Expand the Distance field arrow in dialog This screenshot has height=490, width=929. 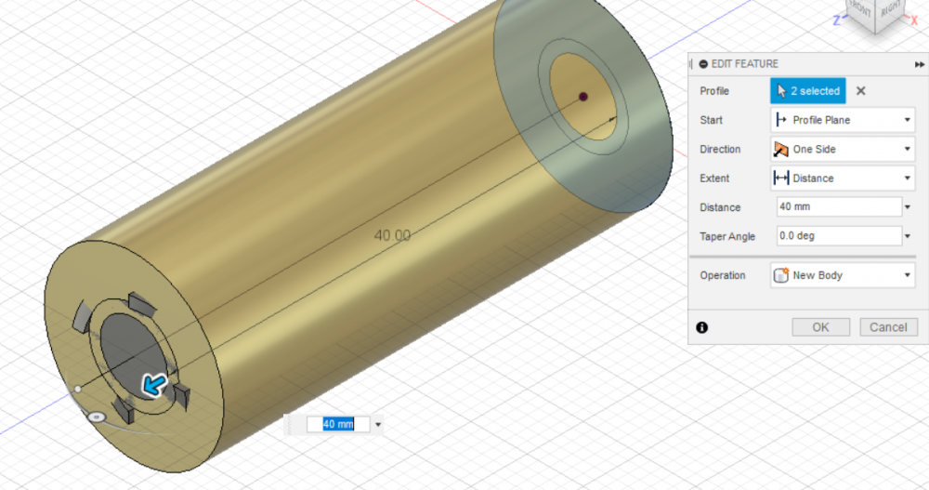click(x=908, y=207)
